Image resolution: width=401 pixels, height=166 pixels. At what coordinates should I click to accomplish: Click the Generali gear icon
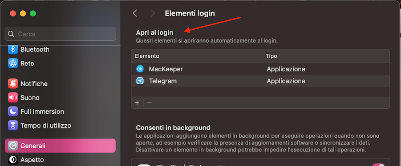coord(13,146)
